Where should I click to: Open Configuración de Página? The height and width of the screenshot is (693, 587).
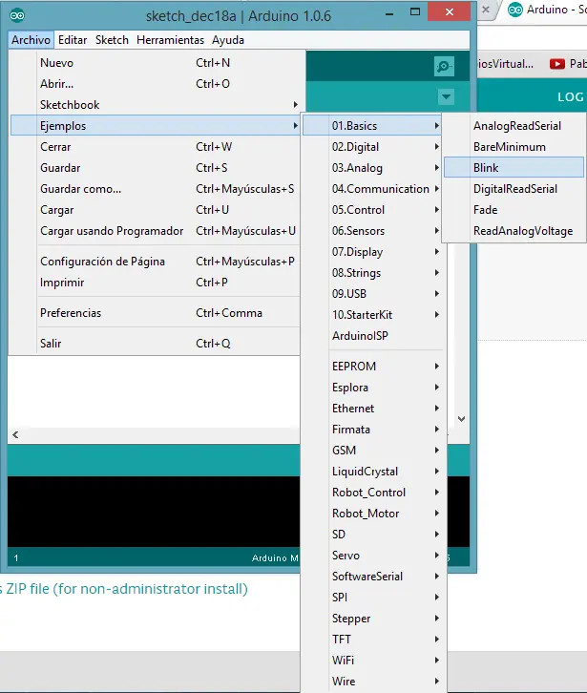tap(156, 262)
